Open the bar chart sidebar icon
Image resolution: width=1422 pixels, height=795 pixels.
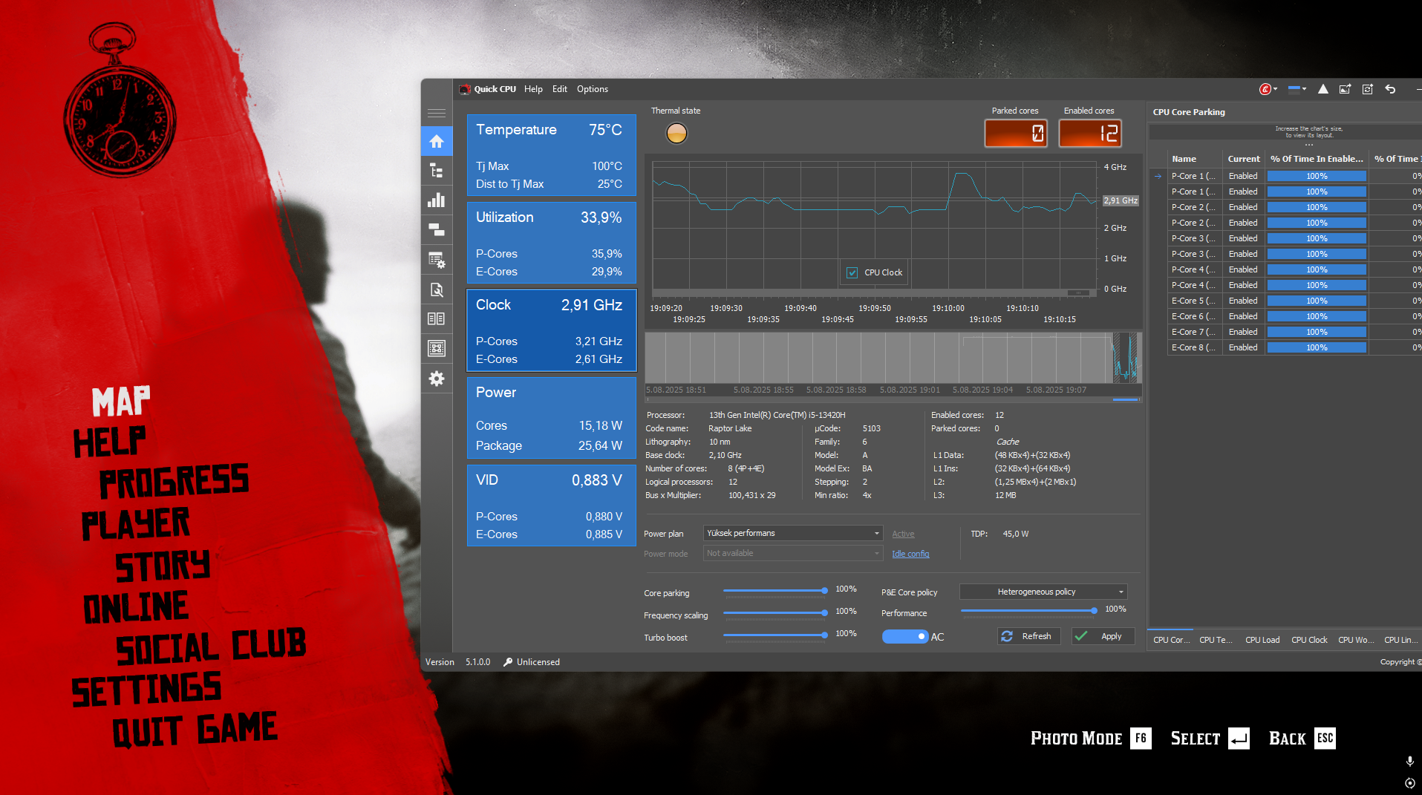pos(437,200)
